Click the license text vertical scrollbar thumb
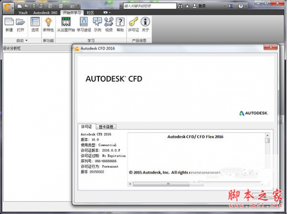Viewport: 288px width, 214px height. [268, 140]
